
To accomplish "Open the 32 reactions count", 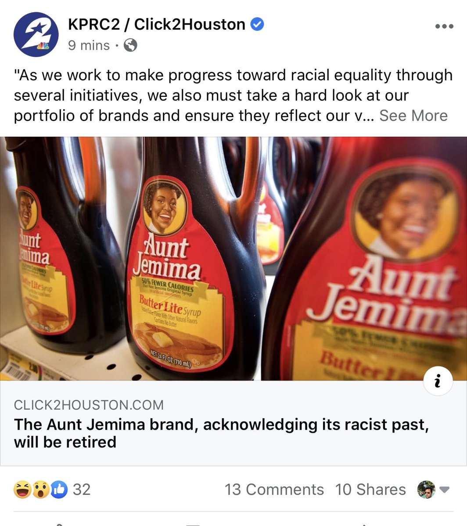I will 82,490.
